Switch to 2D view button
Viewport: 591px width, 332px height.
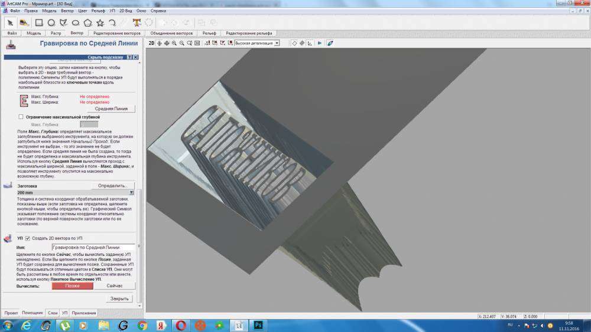pyautogui.click(x=151, y=43)
